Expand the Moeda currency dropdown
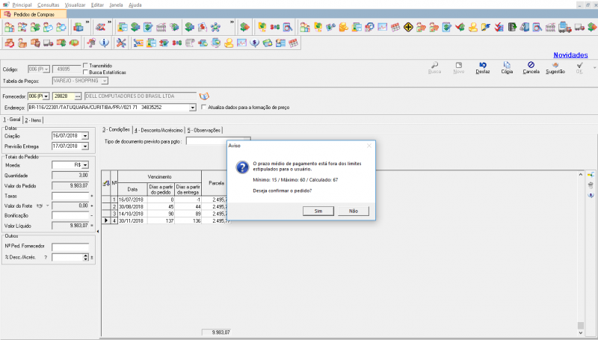Viewport: 598px width, 340px height. (x=85, y=164)
